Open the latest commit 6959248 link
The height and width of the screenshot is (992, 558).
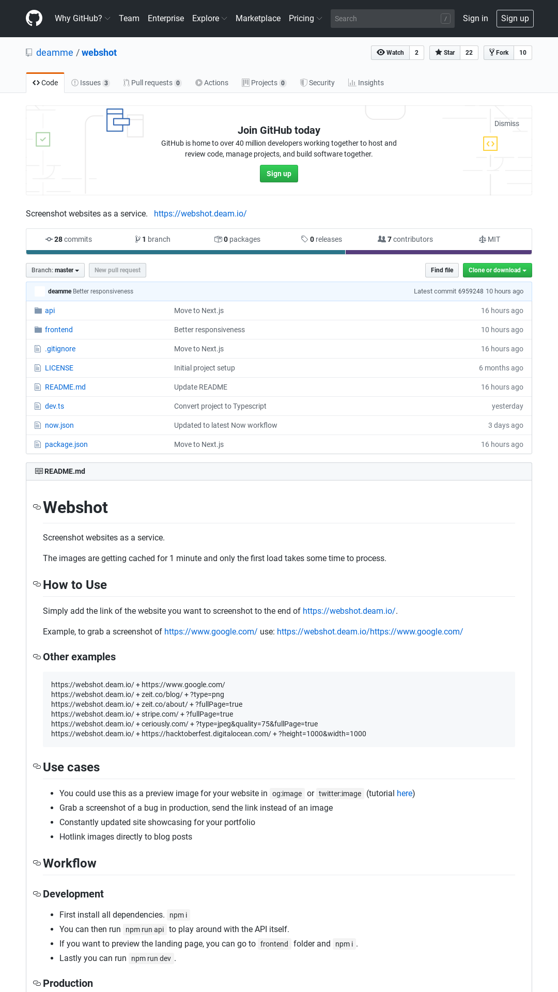[471, 291]
